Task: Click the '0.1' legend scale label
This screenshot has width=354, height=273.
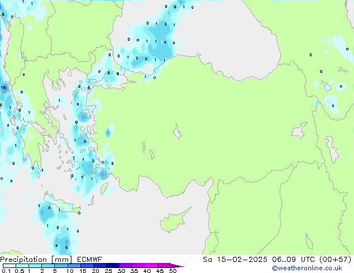Action: [6, 271]
